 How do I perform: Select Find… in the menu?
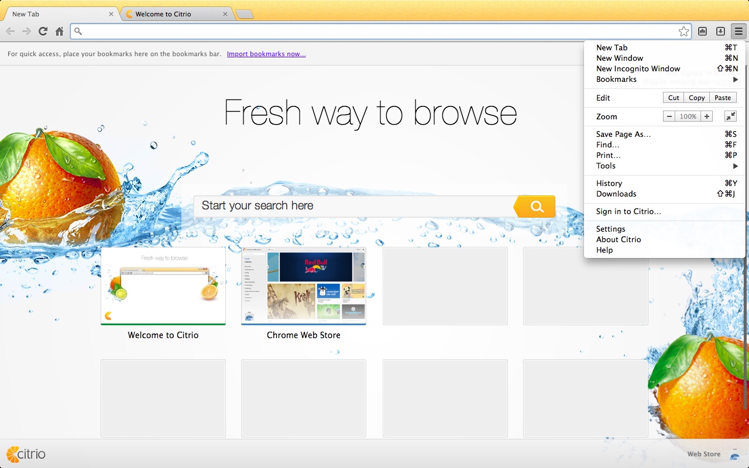[x=665, y=144]
